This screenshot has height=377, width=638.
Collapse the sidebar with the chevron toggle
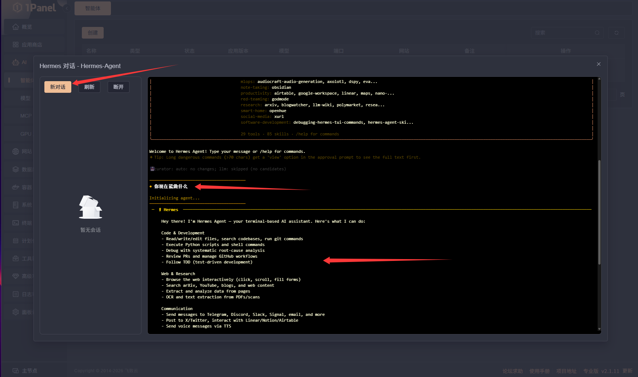67,8
